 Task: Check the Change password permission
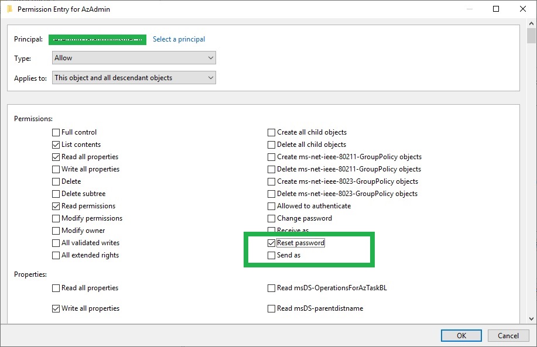pos(271,218)
